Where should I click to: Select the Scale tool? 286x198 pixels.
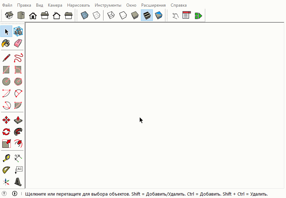pyautogui.click(x=6, y=144)
